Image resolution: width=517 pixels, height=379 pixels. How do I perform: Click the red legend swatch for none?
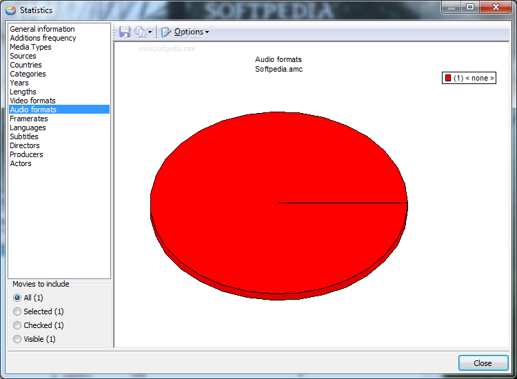click(448, 78)
